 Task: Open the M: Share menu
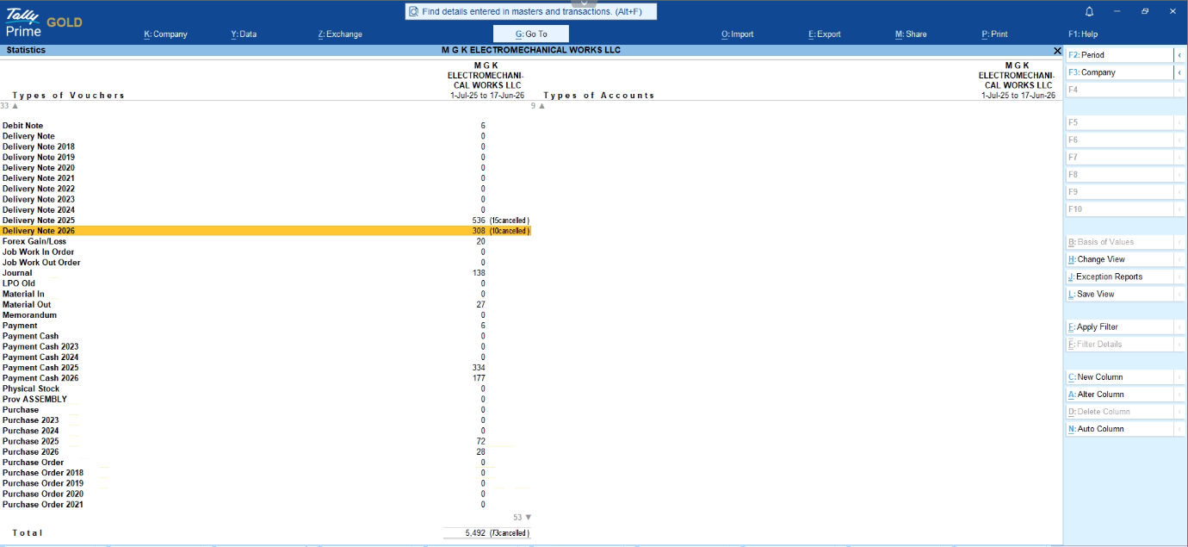click(911, 34)
